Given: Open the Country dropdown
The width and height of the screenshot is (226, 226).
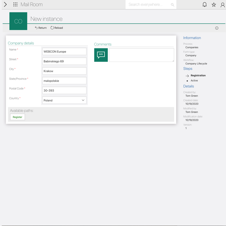Looking at the screenshot, I should click(x=64, y=100).
